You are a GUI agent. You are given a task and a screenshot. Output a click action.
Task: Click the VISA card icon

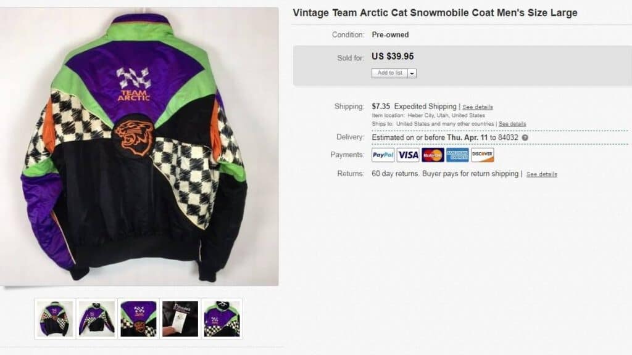pos(408,155)
